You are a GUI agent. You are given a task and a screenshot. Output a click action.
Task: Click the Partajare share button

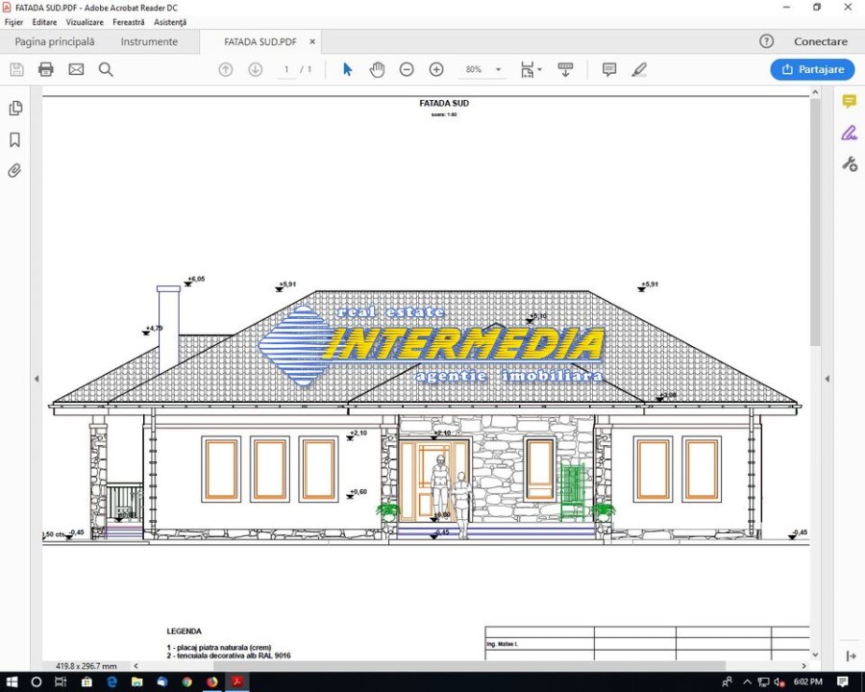tap(812, 69)
